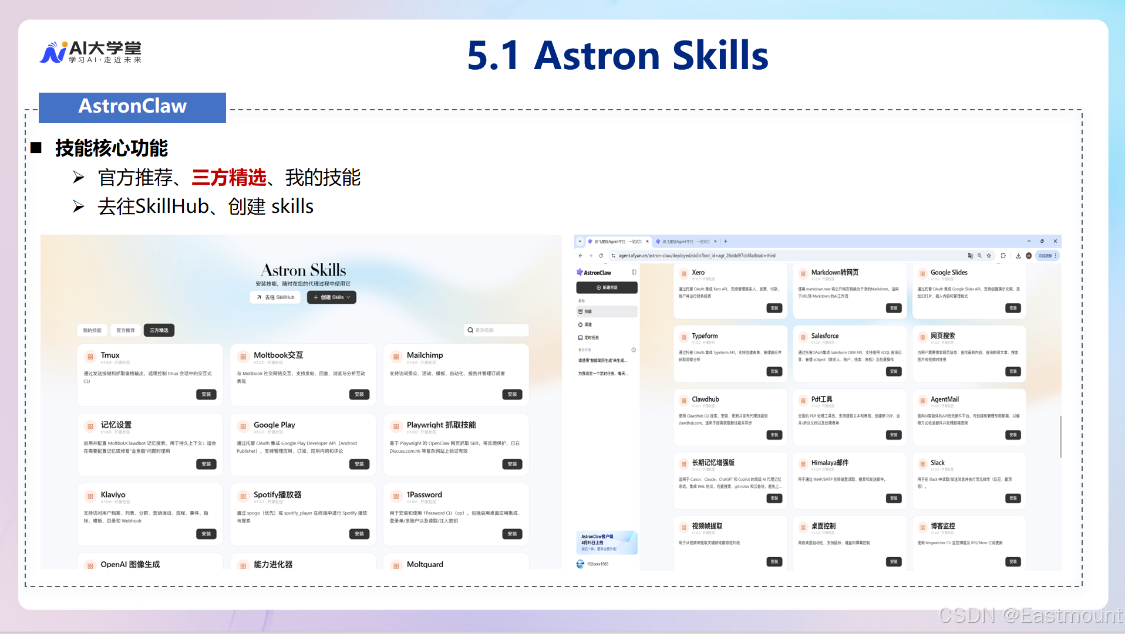Viewport: 1125px width, 634px height.
Task: Open recent chat 请使用"智能简历生成"来生成
Action: click(602, 361)
